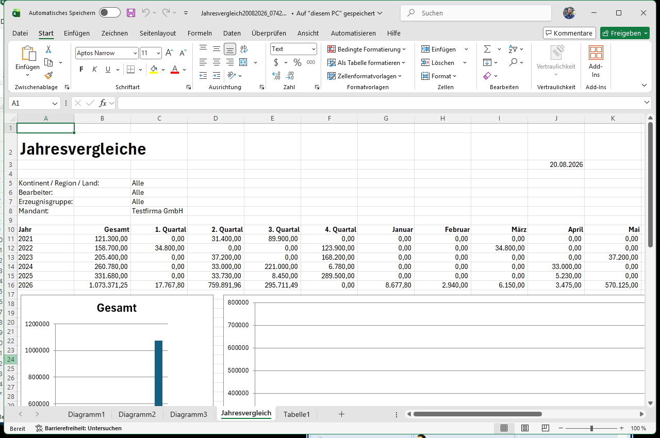The height and width of the screenshot is (438, 660).
Task: Click the font color red A swatch
Action: coord(175,69)
